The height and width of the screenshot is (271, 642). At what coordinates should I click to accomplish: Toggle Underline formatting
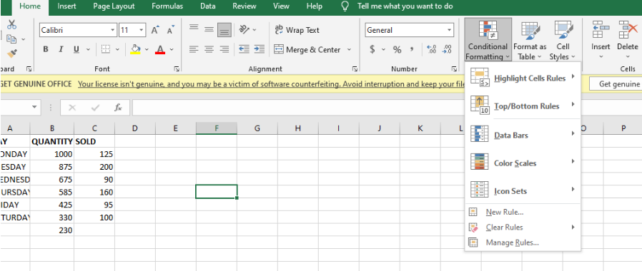[x=76, y=49]
